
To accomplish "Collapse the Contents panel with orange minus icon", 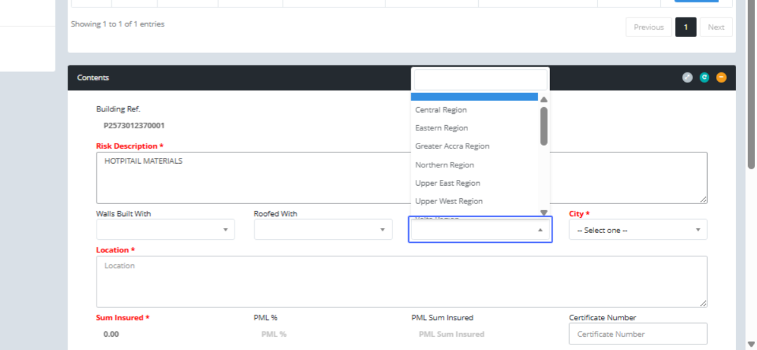I will [721, 77].
